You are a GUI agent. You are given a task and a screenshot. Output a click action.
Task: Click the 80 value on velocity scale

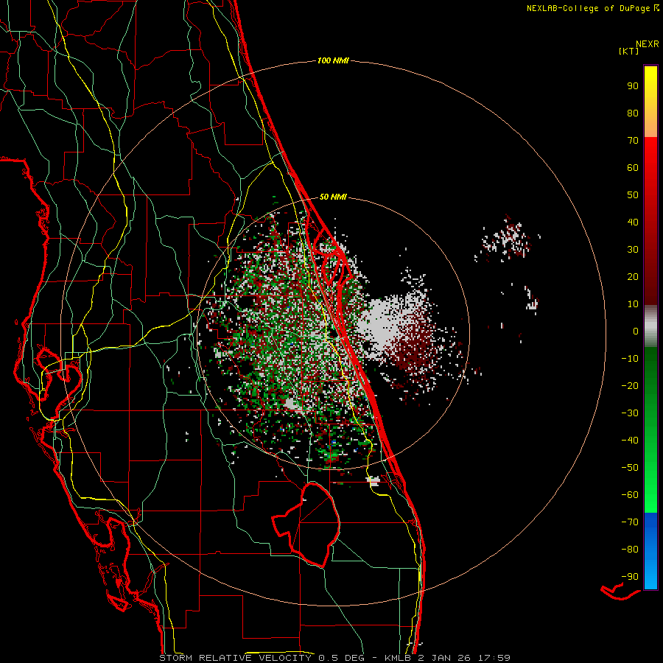(x=633, y=113)
